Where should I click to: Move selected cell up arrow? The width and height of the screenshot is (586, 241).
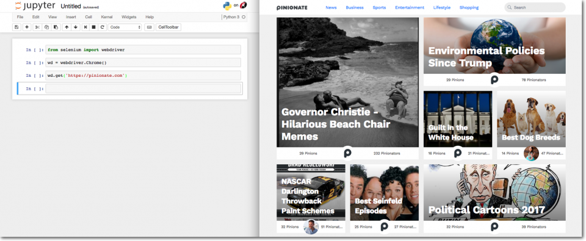tap(67, 27)
